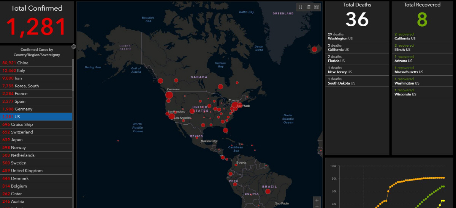This screenshot has width=456, height=208.
Task: Open the map bookmarks icon
Action: click(300, 7)
